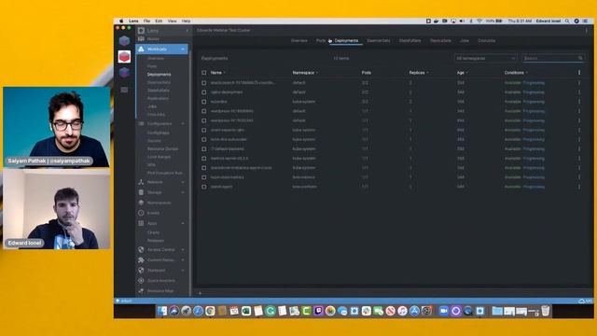
Task: Expand the Network section chevron
Action: pos(183,182)
